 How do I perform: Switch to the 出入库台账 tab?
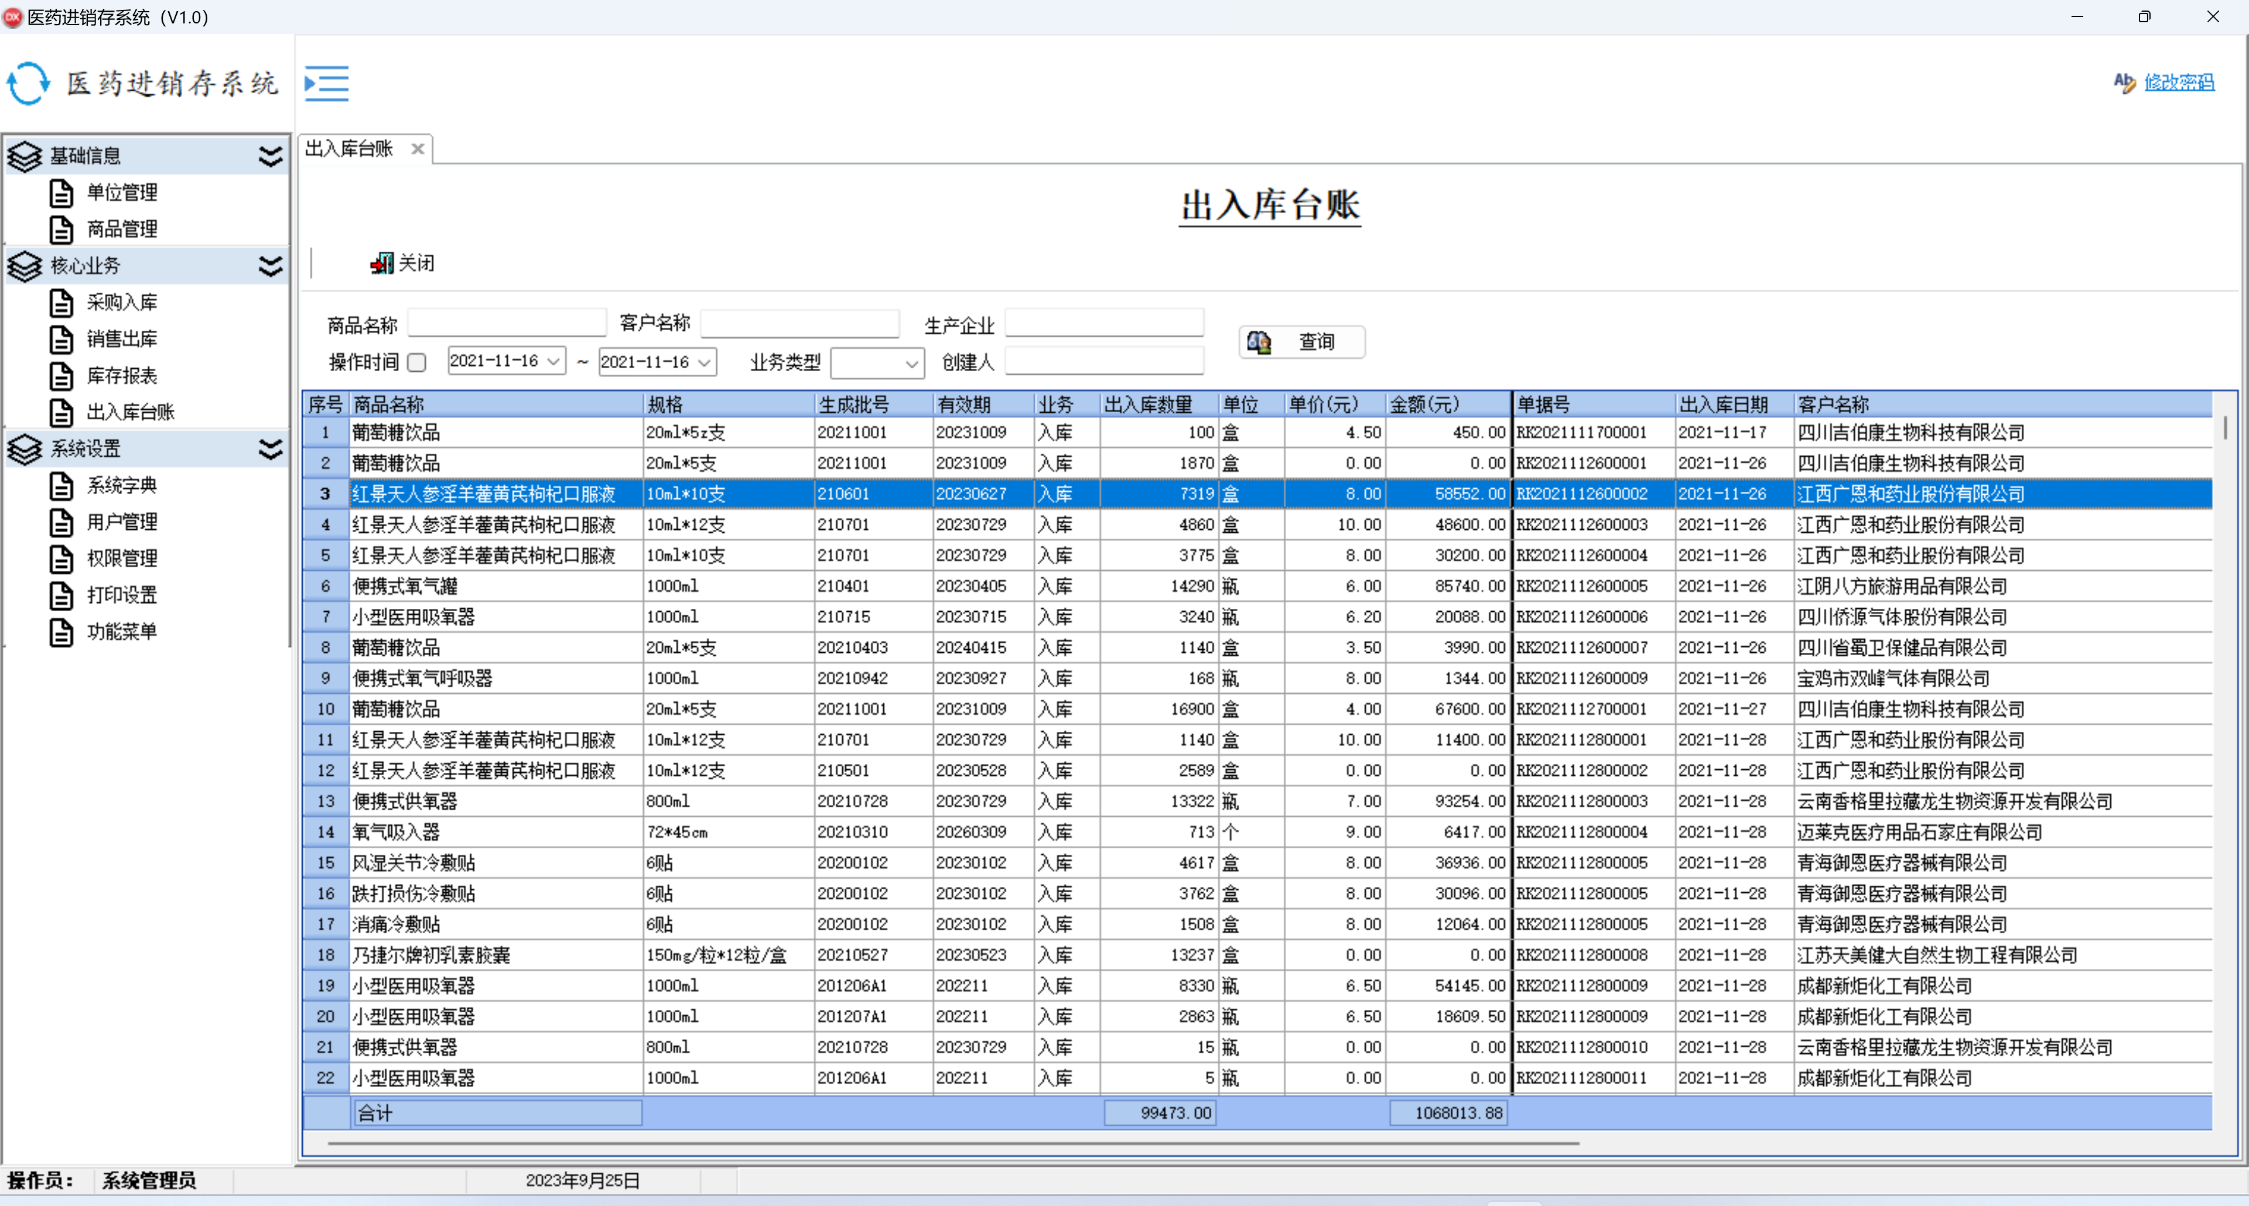349,148
